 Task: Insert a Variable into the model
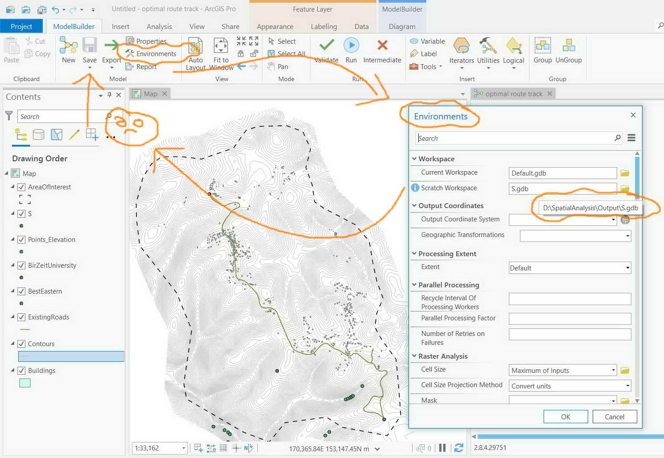427,41
